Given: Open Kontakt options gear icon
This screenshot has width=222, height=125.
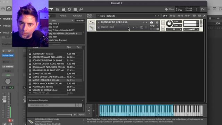Looking at the screenshot, I should pos(69,9).
